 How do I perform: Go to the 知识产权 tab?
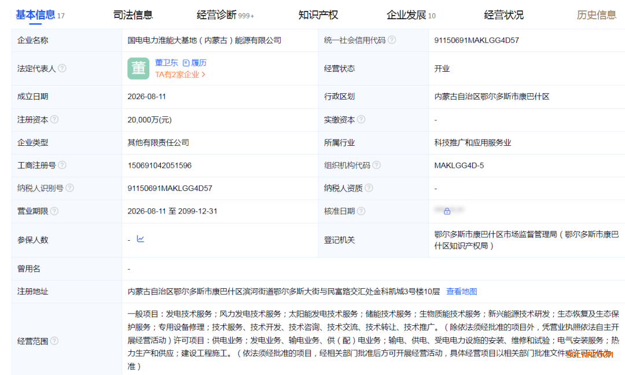(318, 15)
